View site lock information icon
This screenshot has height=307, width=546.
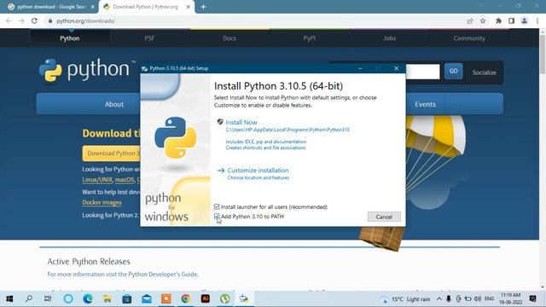click(50, 20)
